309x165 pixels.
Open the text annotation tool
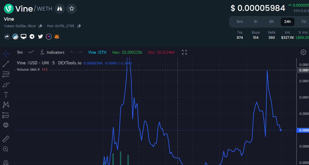point(6,94)
